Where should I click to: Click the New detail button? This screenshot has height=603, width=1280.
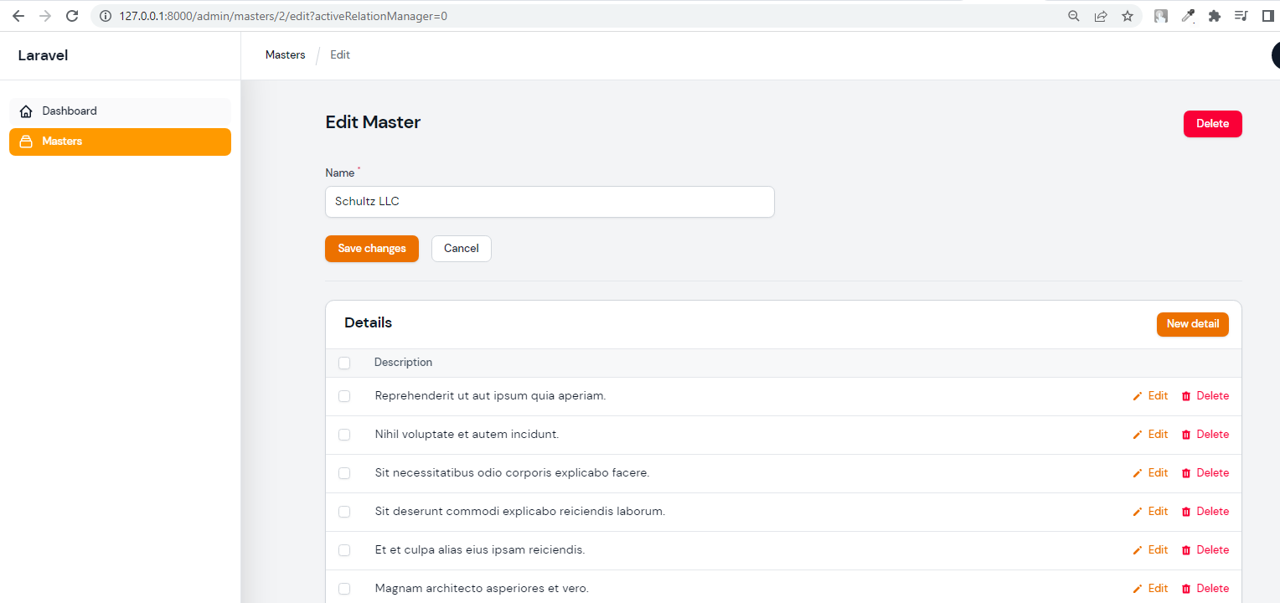point(1192,324)
